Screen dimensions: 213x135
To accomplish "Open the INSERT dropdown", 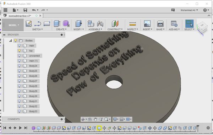I will tap(147, 29).
